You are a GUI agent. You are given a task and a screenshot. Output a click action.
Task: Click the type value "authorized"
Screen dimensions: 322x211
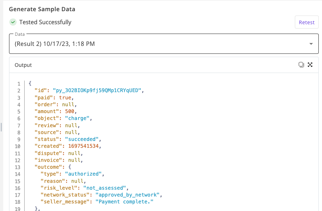[x=83, y=174]
